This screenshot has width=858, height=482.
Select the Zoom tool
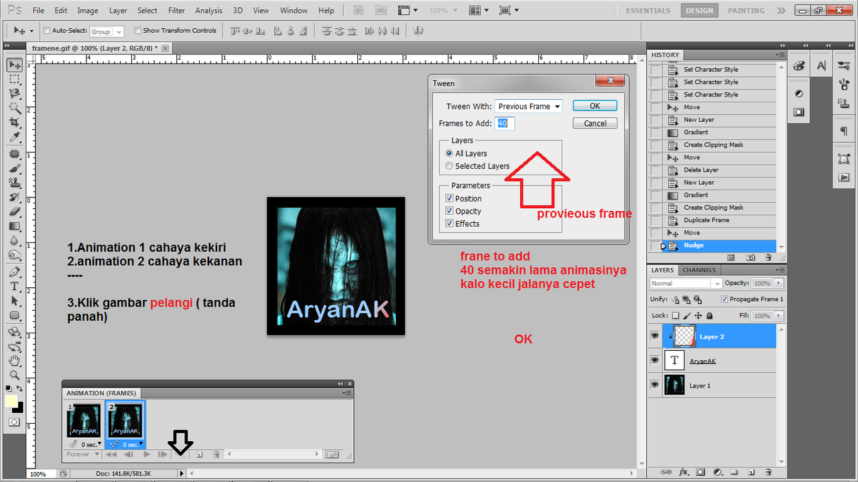pyautogui.click(x=15, y=376)
